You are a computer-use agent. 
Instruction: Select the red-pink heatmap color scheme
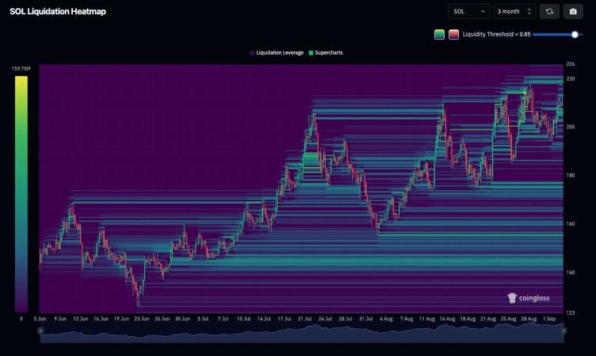pyautogui.click(x=453, y=34)
